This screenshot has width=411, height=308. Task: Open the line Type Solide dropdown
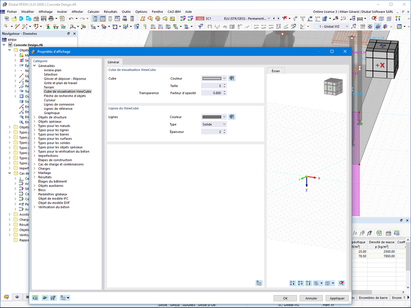pyautogui.click(x=214, y=124)
